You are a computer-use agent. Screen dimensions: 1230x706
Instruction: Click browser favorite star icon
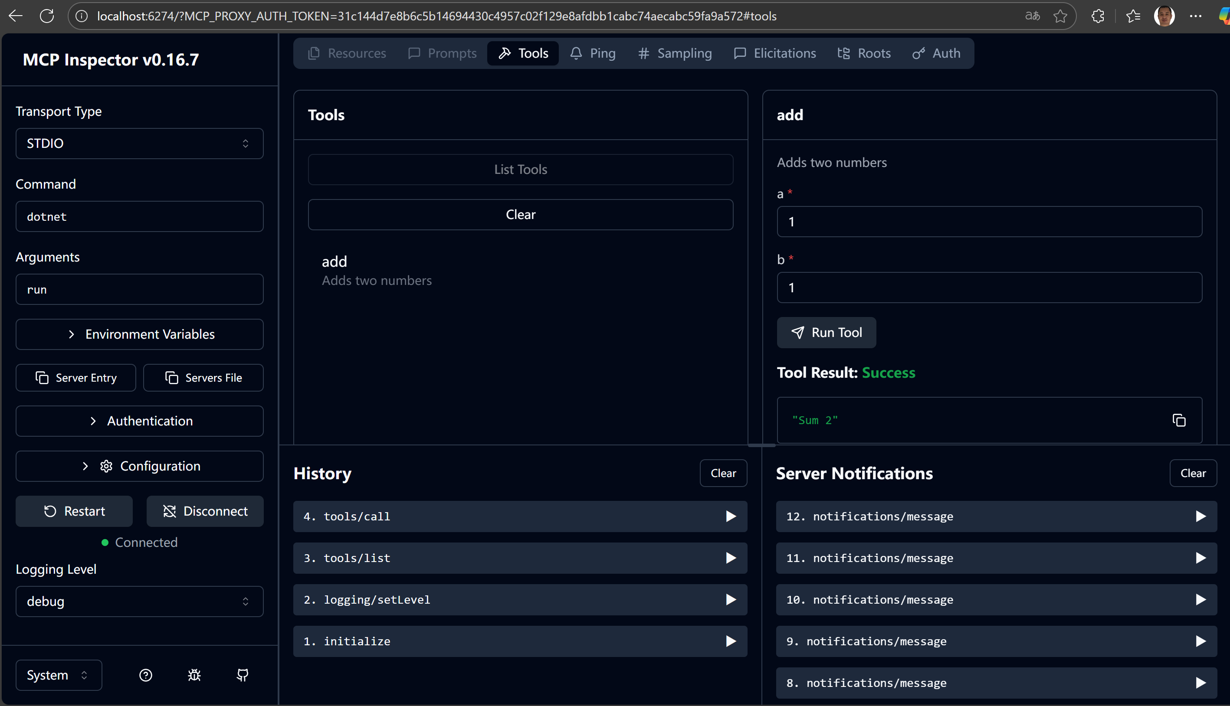pyautogui.click(x=1060, y=16)
